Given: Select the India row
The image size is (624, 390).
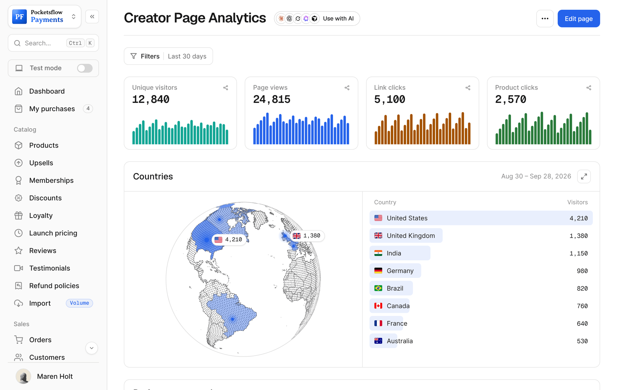Looking at the screenshot, I should coord(481,253).
